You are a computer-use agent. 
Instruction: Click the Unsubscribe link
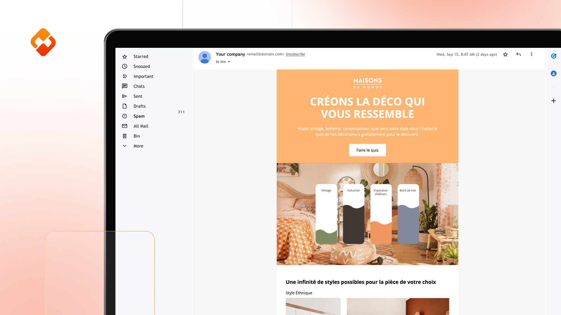[295, 54]
